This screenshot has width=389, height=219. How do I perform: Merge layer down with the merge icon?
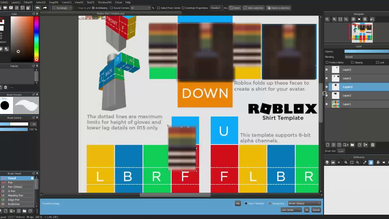tap(365, 145)
